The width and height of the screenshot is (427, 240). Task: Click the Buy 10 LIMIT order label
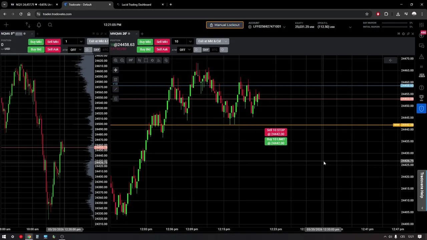(276, 141)
